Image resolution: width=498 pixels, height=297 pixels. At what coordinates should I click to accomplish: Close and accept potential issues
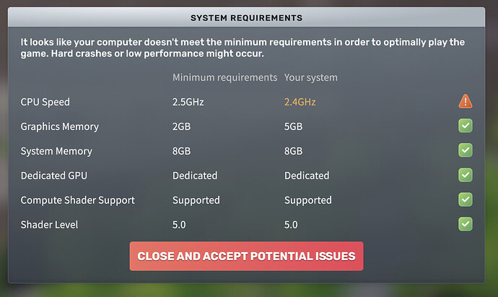point(246,256)
